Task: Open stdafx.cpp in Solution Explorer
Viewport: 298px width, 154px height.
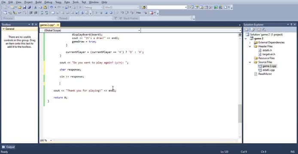Action: (x=268, y=70)
